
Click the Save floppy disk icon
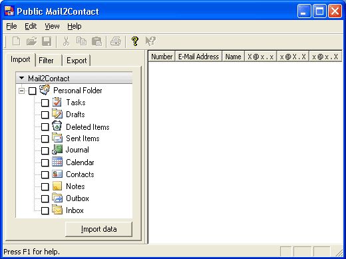pos(47,41)
